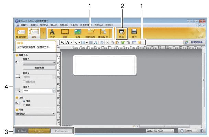This screenshot has width=209, height=137.
Task: Click the 儲存 (Save) floppy icon
Action: click(x=134, y=33)
